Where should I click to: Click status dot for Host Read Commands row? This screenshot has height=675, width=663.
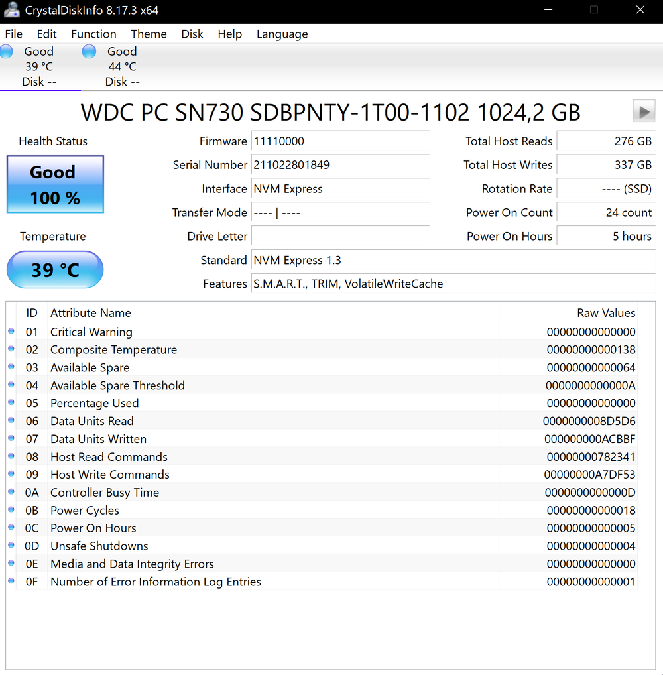11,456
